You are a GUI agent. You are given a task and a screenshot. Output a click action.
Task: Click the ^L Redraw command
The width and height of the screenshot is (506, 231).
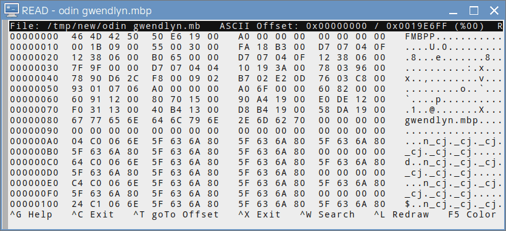pyautogui.click(x=402, y=214)
